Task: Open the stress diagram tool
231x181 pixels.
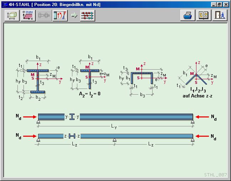Action: click(60, 16)
